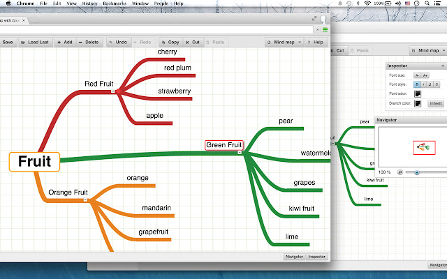Select the cherry node

click(167, 52)
